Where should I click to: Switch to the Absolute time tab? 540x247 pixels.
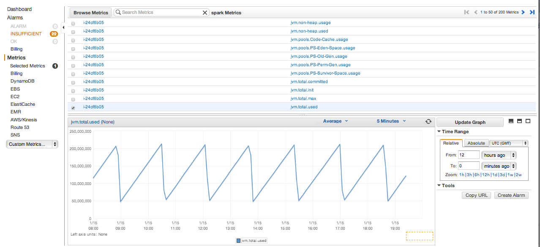point(476,143)
